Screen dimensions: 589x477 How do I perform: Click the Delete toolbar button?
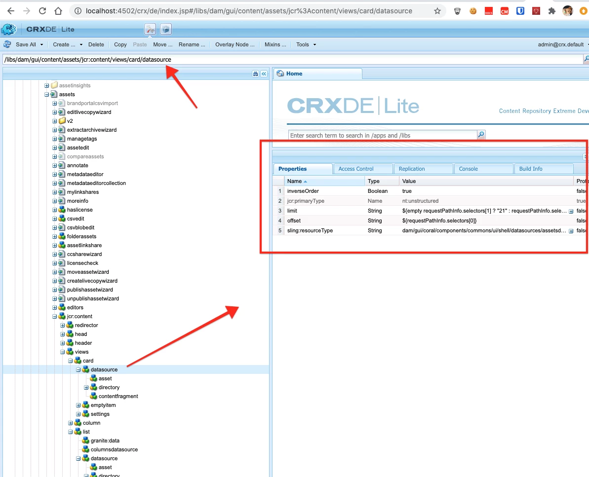click(96, 44)
